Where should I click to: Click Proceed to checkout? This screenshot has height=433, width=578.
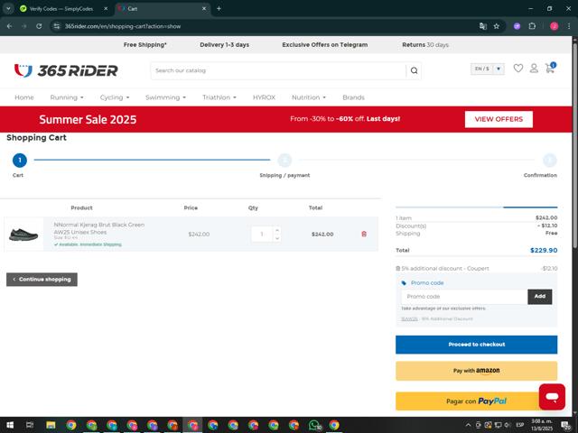[476, 345]
